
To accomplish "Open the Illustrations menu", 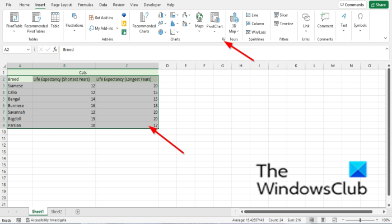I will click(x=74, y=23).
